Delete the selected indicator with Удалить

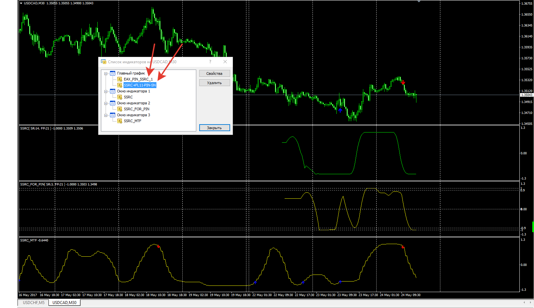pyautogui.click(x=215, y=83)
